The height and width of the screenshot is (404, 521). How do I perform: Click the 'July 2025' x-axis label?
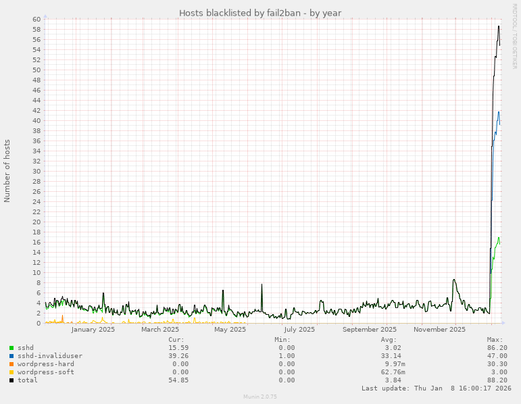pyautogui.click(x=299, y=330)
